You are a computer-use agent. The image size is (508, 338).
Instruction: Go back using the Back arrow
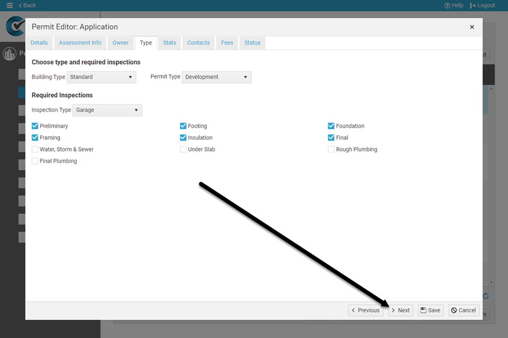[x=27, y=5]
